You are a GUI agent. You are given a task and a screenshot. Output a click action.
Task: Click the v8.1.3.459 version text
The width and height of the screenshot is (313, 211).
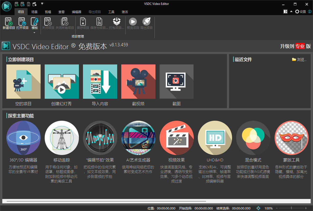click(x=119, y=45)
